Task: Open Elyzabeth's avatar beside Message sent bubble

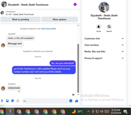Action: point(3,45)
